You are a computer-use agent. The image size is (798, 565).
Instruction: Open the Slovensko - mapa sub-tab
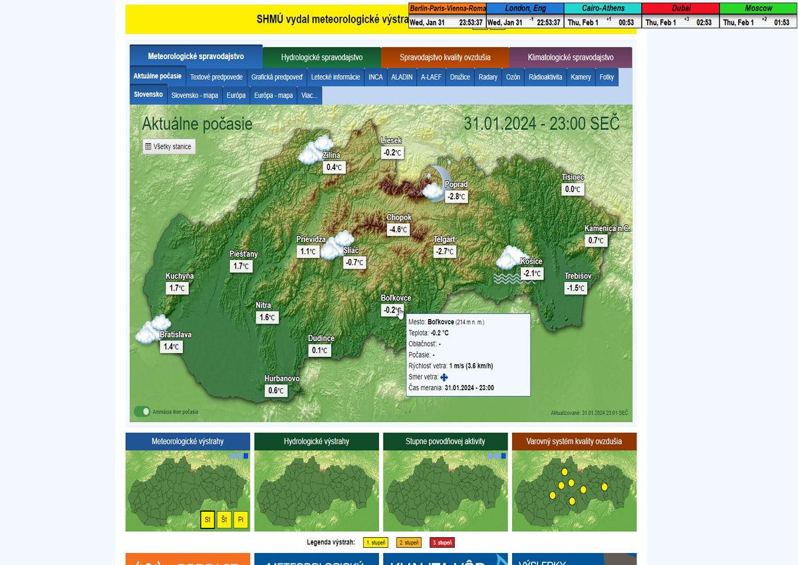tap(194, 95)
